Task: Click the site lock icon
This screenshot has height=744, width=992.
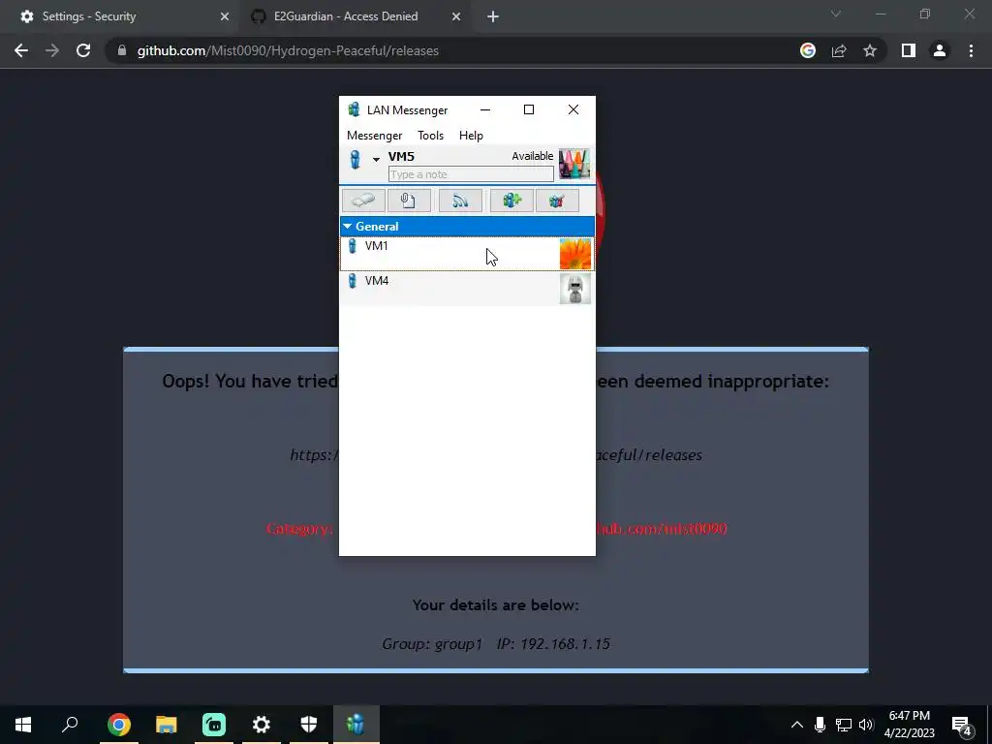Action: point(122,50)
